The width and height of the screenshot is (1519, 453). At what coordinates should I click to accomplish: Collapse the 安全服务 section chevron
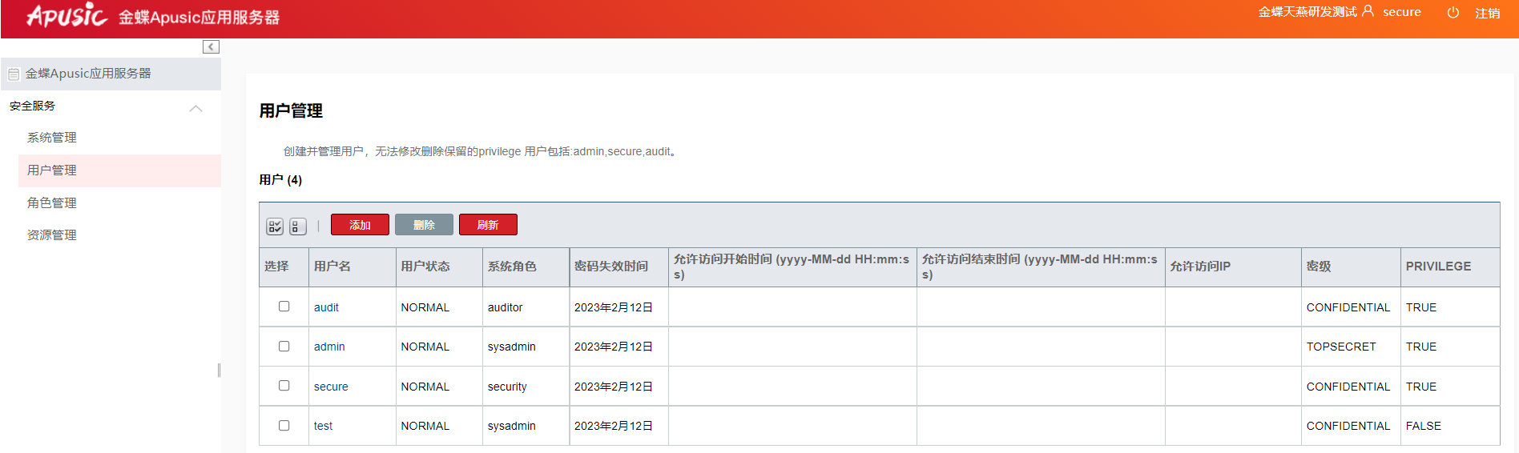195,108
